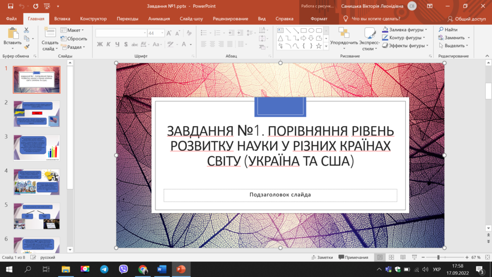Increase the font size
Viewport: 492px width, 277px height.
(x=169, y=33)
